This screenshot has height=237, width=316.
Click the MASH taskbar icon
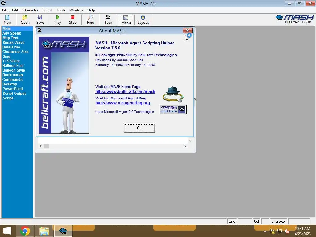point(63,231)
